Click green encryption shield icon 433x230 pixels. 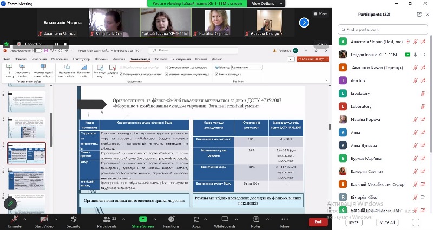[x=6, y=44]
